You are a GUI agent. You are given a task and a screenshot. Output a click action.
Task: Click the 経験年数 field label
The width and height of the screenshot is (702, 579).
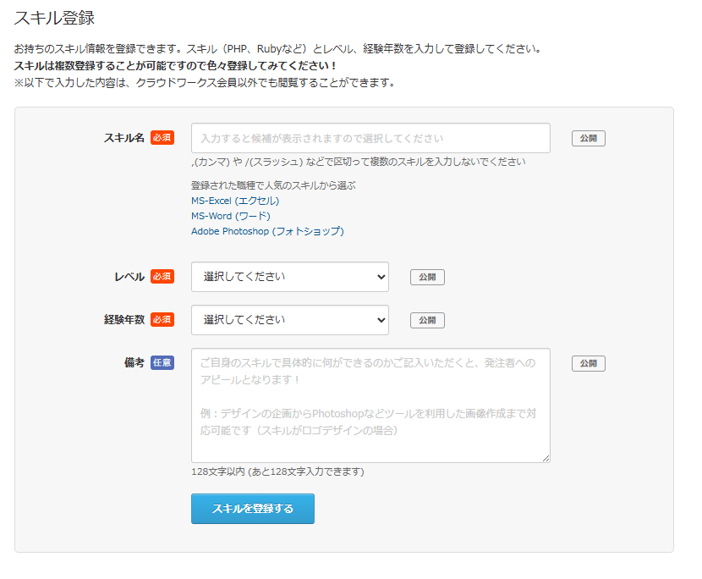pyautogui.click(x=123, y=320)
